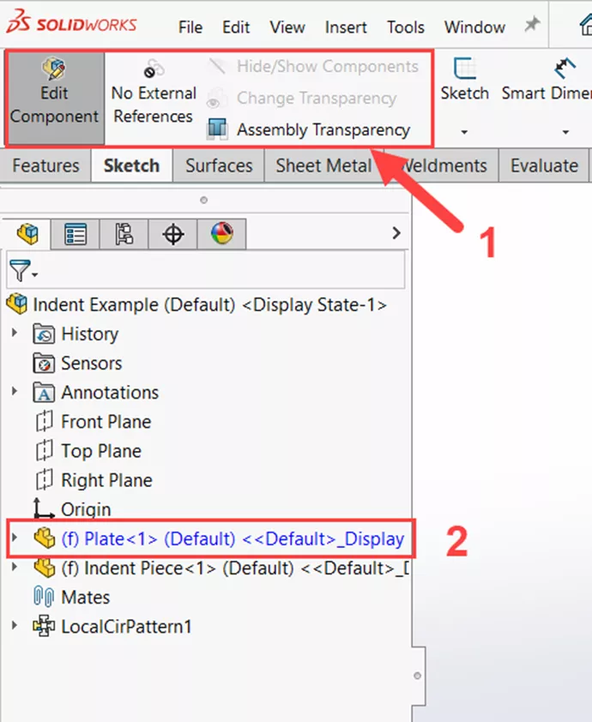Open the Smart Dimension dropdown arrow
The width and height of the screenshot is (592, 722).
click(565, 132)
